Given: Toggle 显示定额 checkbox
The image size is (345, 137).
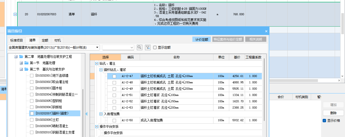Looking at the screenshot, I should click(155, 48).
